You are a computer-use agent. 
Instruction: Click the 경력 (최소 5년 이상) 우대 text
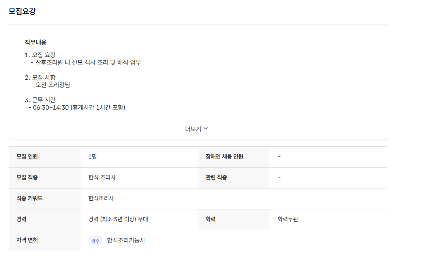(x=118, y=219)
